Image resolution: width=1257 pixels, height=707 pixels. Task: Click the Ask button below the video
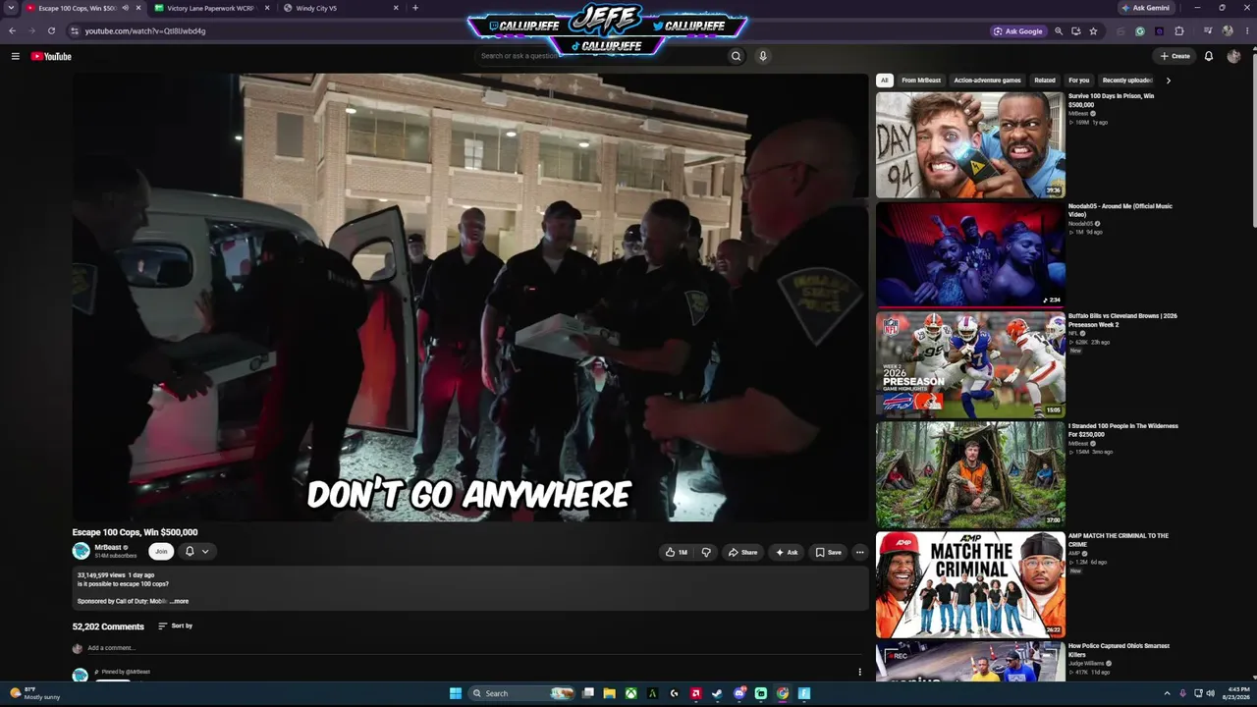tap(787, 552)
